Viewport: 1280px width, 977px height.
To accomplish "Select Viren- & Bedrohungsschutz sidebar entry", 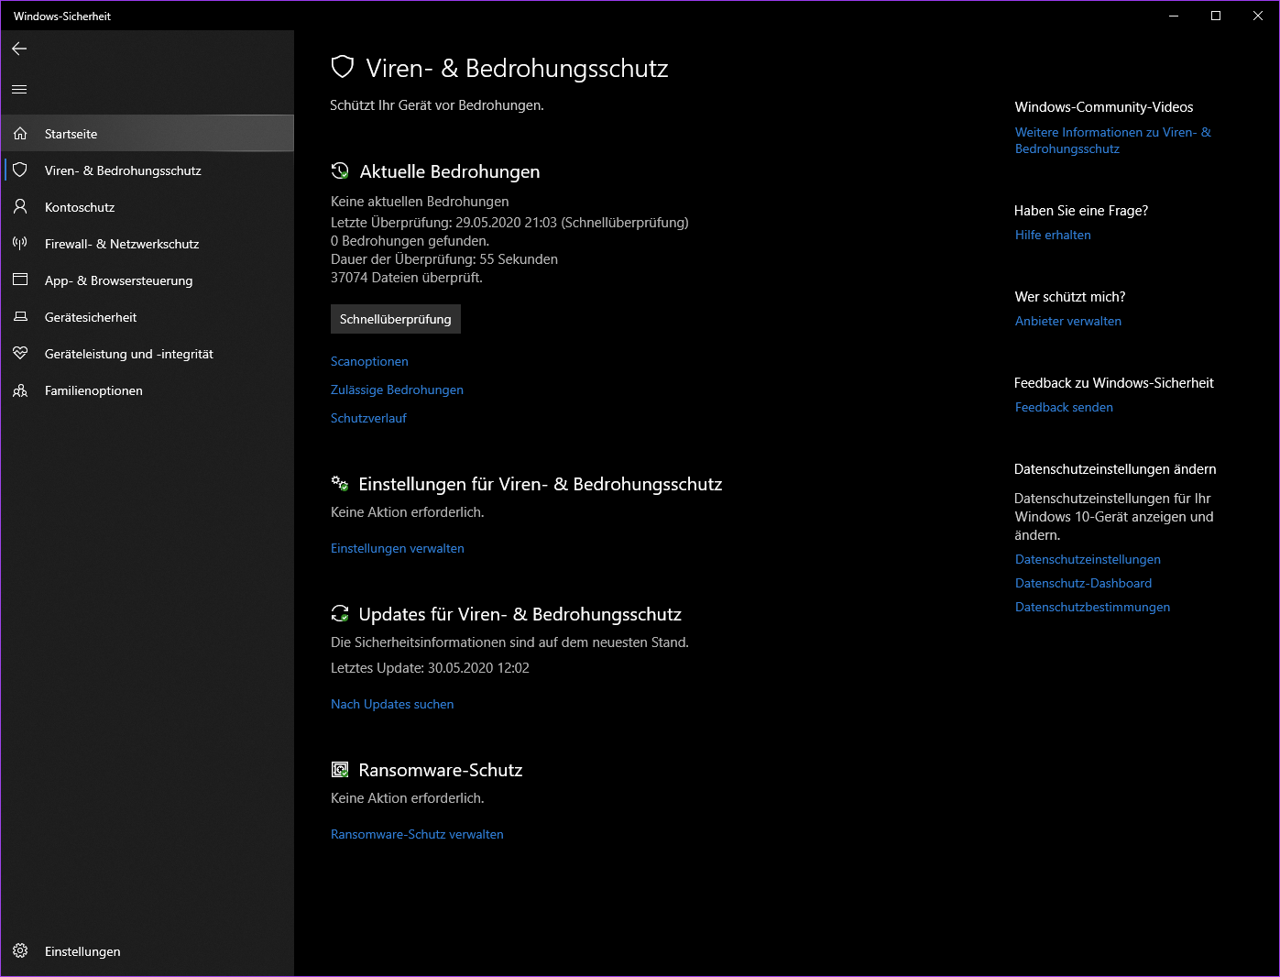I will [148, 170].
